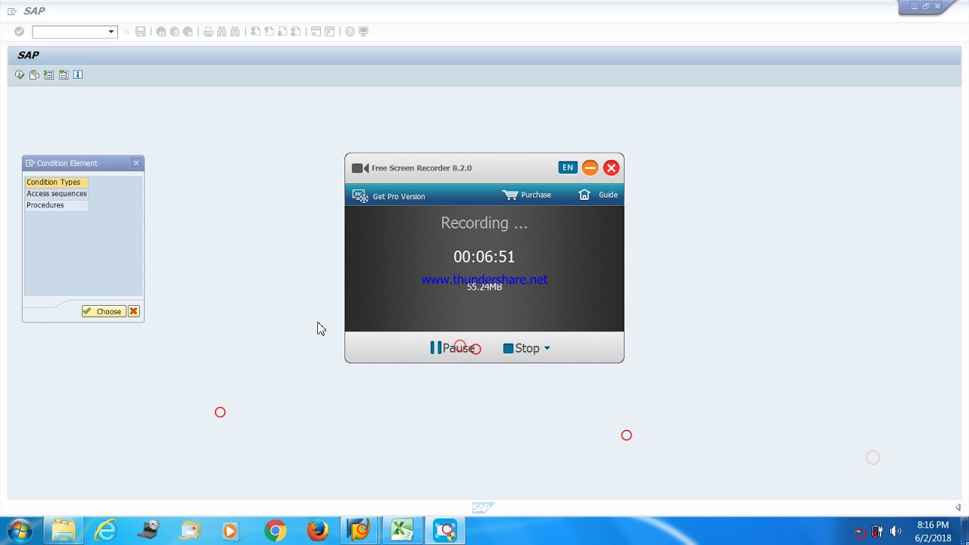Open the SAP window menu icon beside the title

[x=12, y=11]
